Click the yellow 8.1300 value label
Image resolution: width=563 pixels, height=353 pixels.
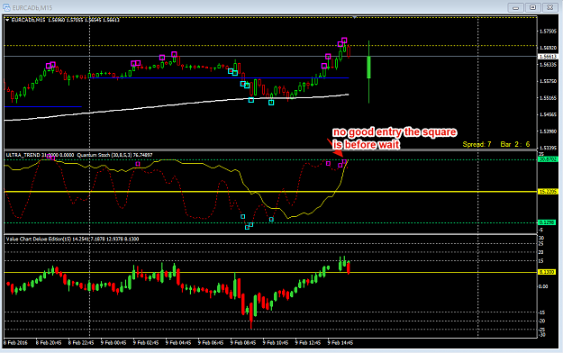(547, 272)
